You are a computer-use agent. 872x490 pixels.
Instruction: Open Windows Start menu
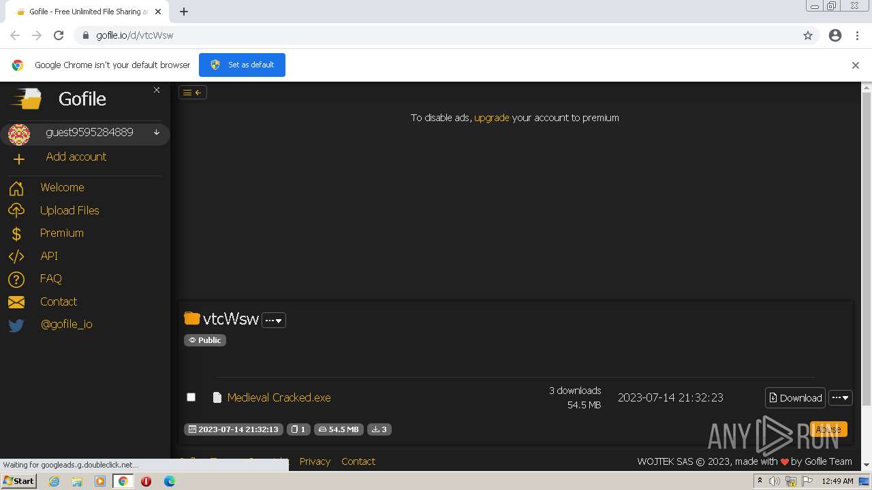18,481
